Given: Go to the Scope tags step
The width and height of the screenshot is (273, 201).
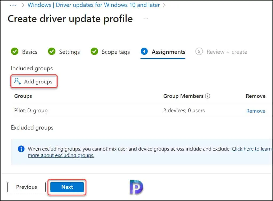Looking at the screenshot, I should click(x=110, y=52).
